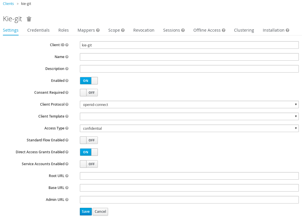Turn on Service Accounts Enabled switch

pos(89,164)
